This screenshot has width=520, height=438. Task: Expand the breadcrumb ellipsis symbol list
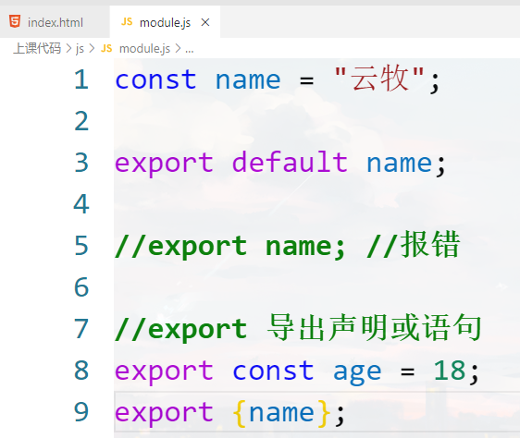tap(190, 49)
